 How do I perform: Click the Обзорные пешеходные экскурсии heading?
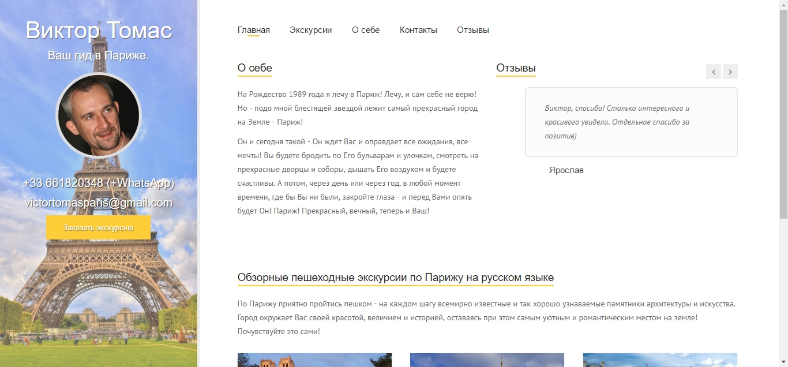click(396, 278)
